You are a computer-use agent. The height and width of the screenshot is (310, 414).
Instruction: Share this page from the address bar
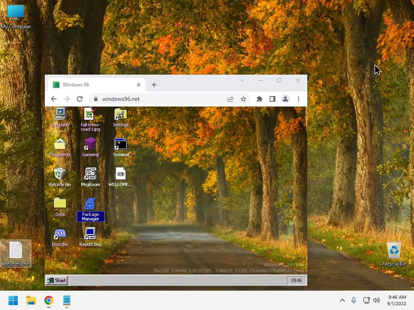pos(230,99)
